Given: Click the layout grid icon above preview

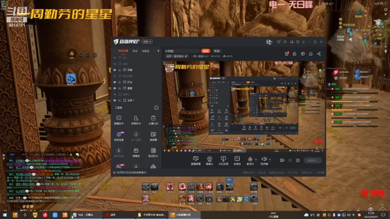Looking at the screenshot, I should coord(303,54).
